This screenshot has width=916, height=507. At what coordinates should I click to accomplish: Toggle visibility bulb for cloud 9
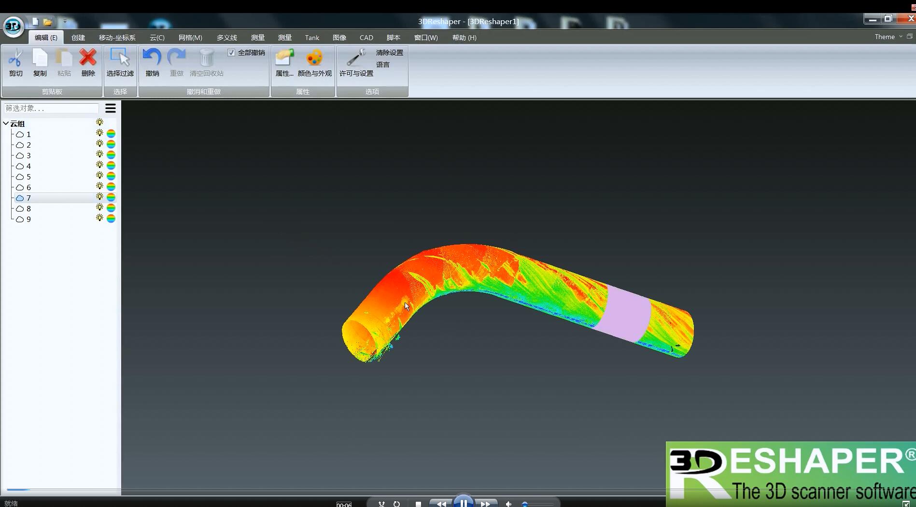point(99,218)
